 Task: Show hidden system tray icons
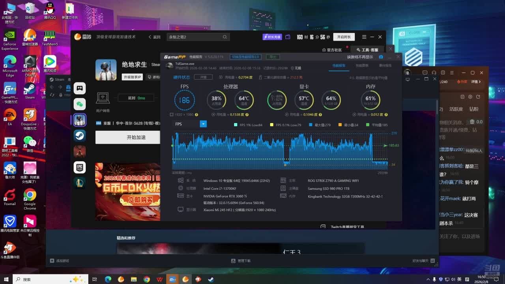coord(428,279)
